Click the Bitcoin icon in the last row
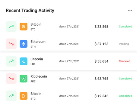This screenshot has height=109, width=137. [x=24, y=96]
